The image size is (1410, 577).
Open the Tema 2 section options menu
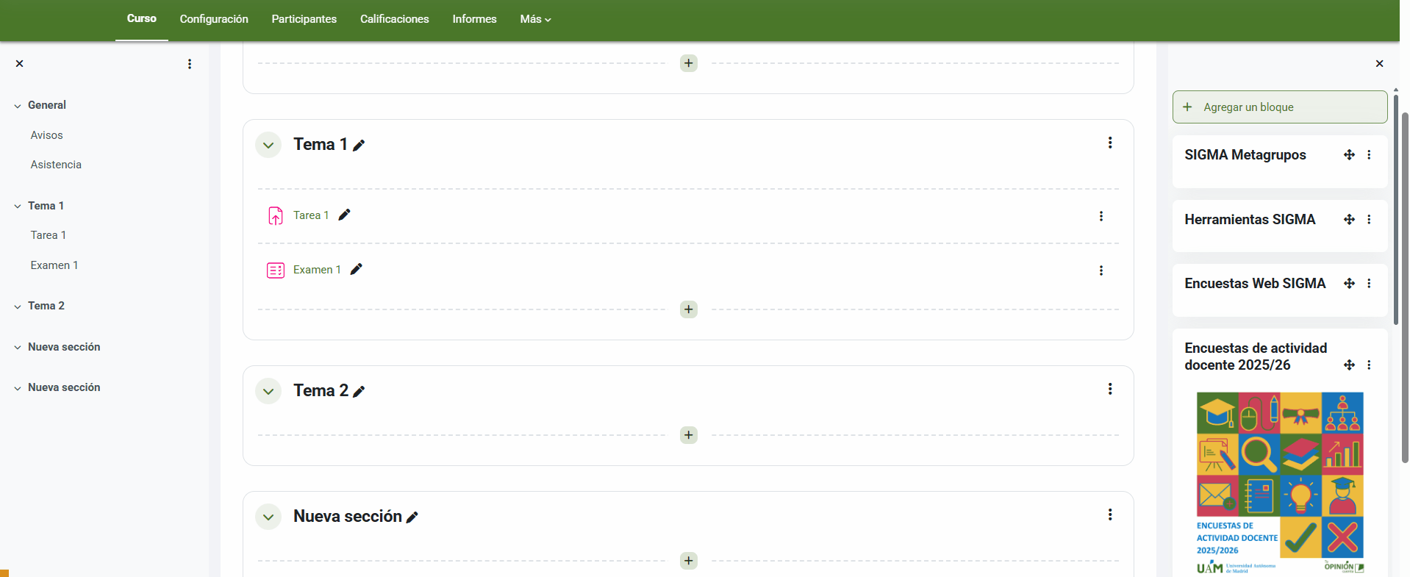point(1109,389)
